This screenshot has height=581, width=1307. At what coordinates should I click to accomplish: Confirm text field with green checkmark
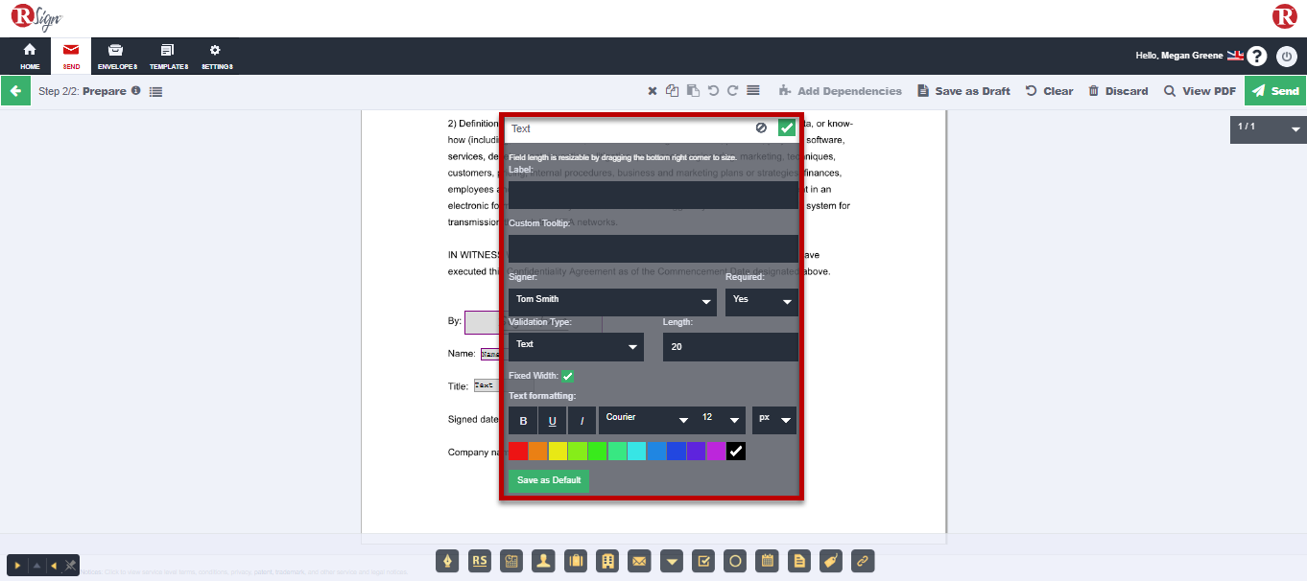tap(787, 128)
